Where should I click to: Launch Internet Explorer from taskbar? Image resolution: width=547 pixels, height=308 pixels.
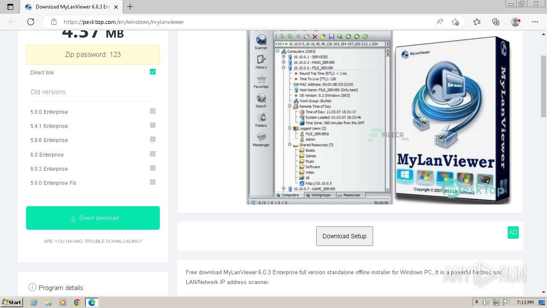point(34,302)
